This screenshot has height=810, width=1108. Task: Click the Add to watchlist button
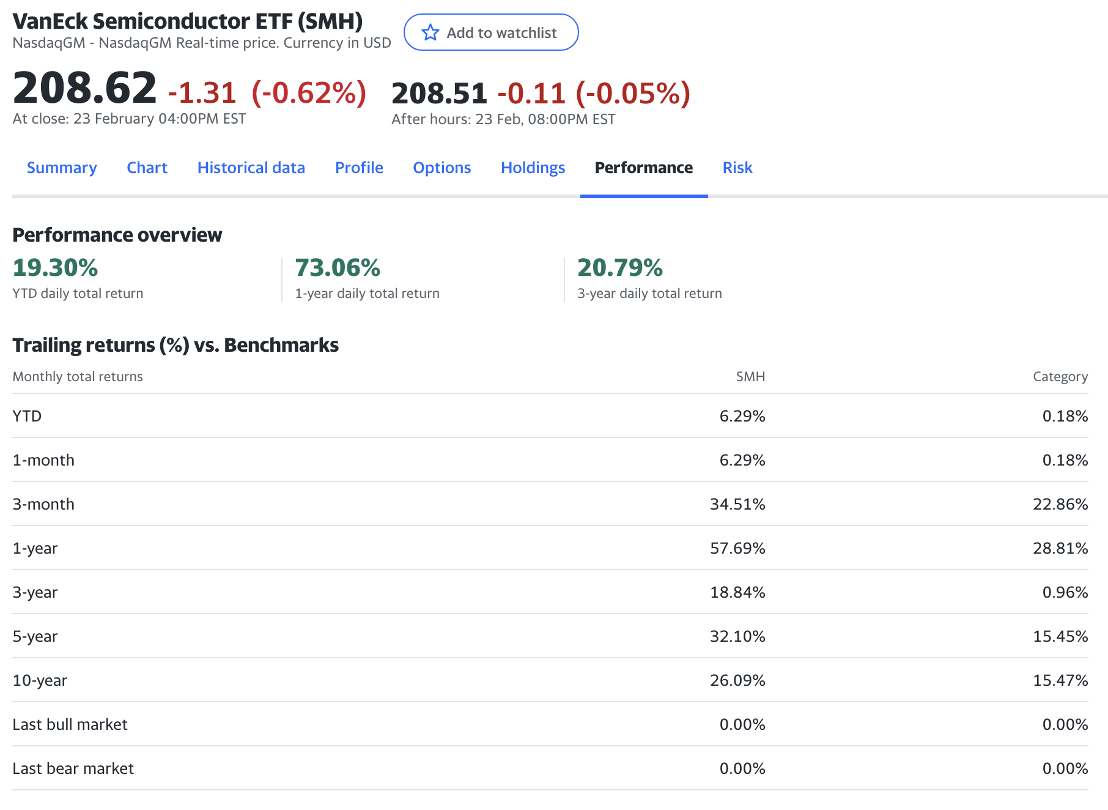[491, 32]
